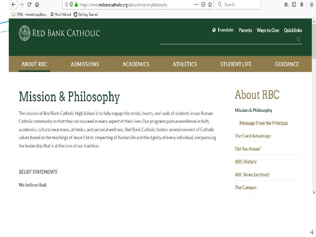Click the About RBC sidebar heading
The image size is (316, 237).
coord(257,95)
